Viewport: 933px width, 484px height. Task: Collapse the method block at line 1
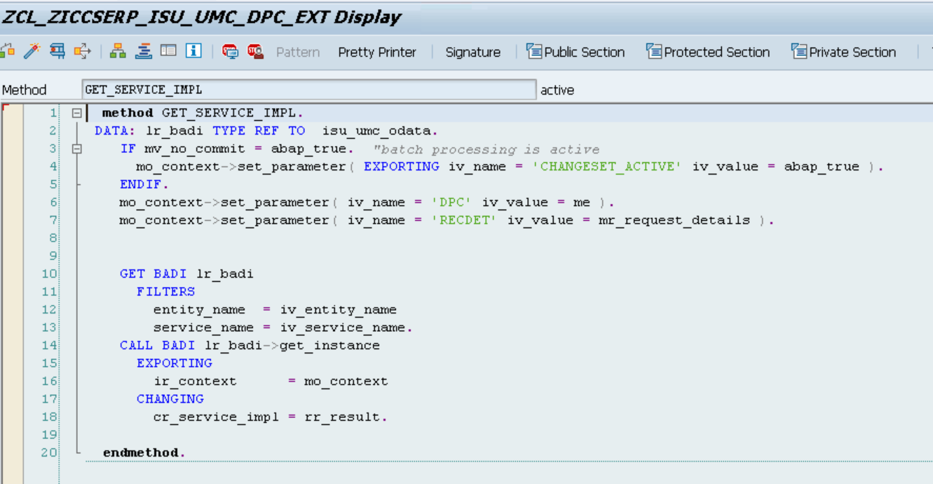pyautogui.click(x=77, y=113)
